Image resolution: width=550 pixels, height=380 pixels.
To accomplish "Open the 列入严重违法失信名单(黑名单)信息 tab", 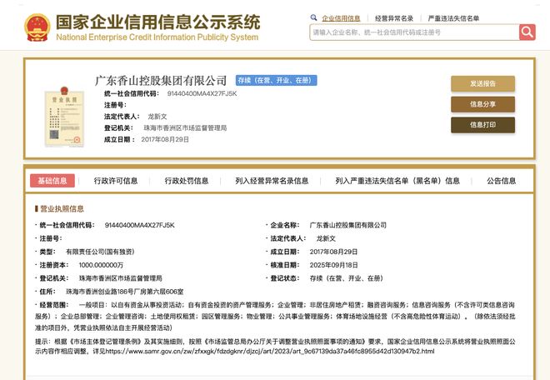I will (x=397, y=181).
